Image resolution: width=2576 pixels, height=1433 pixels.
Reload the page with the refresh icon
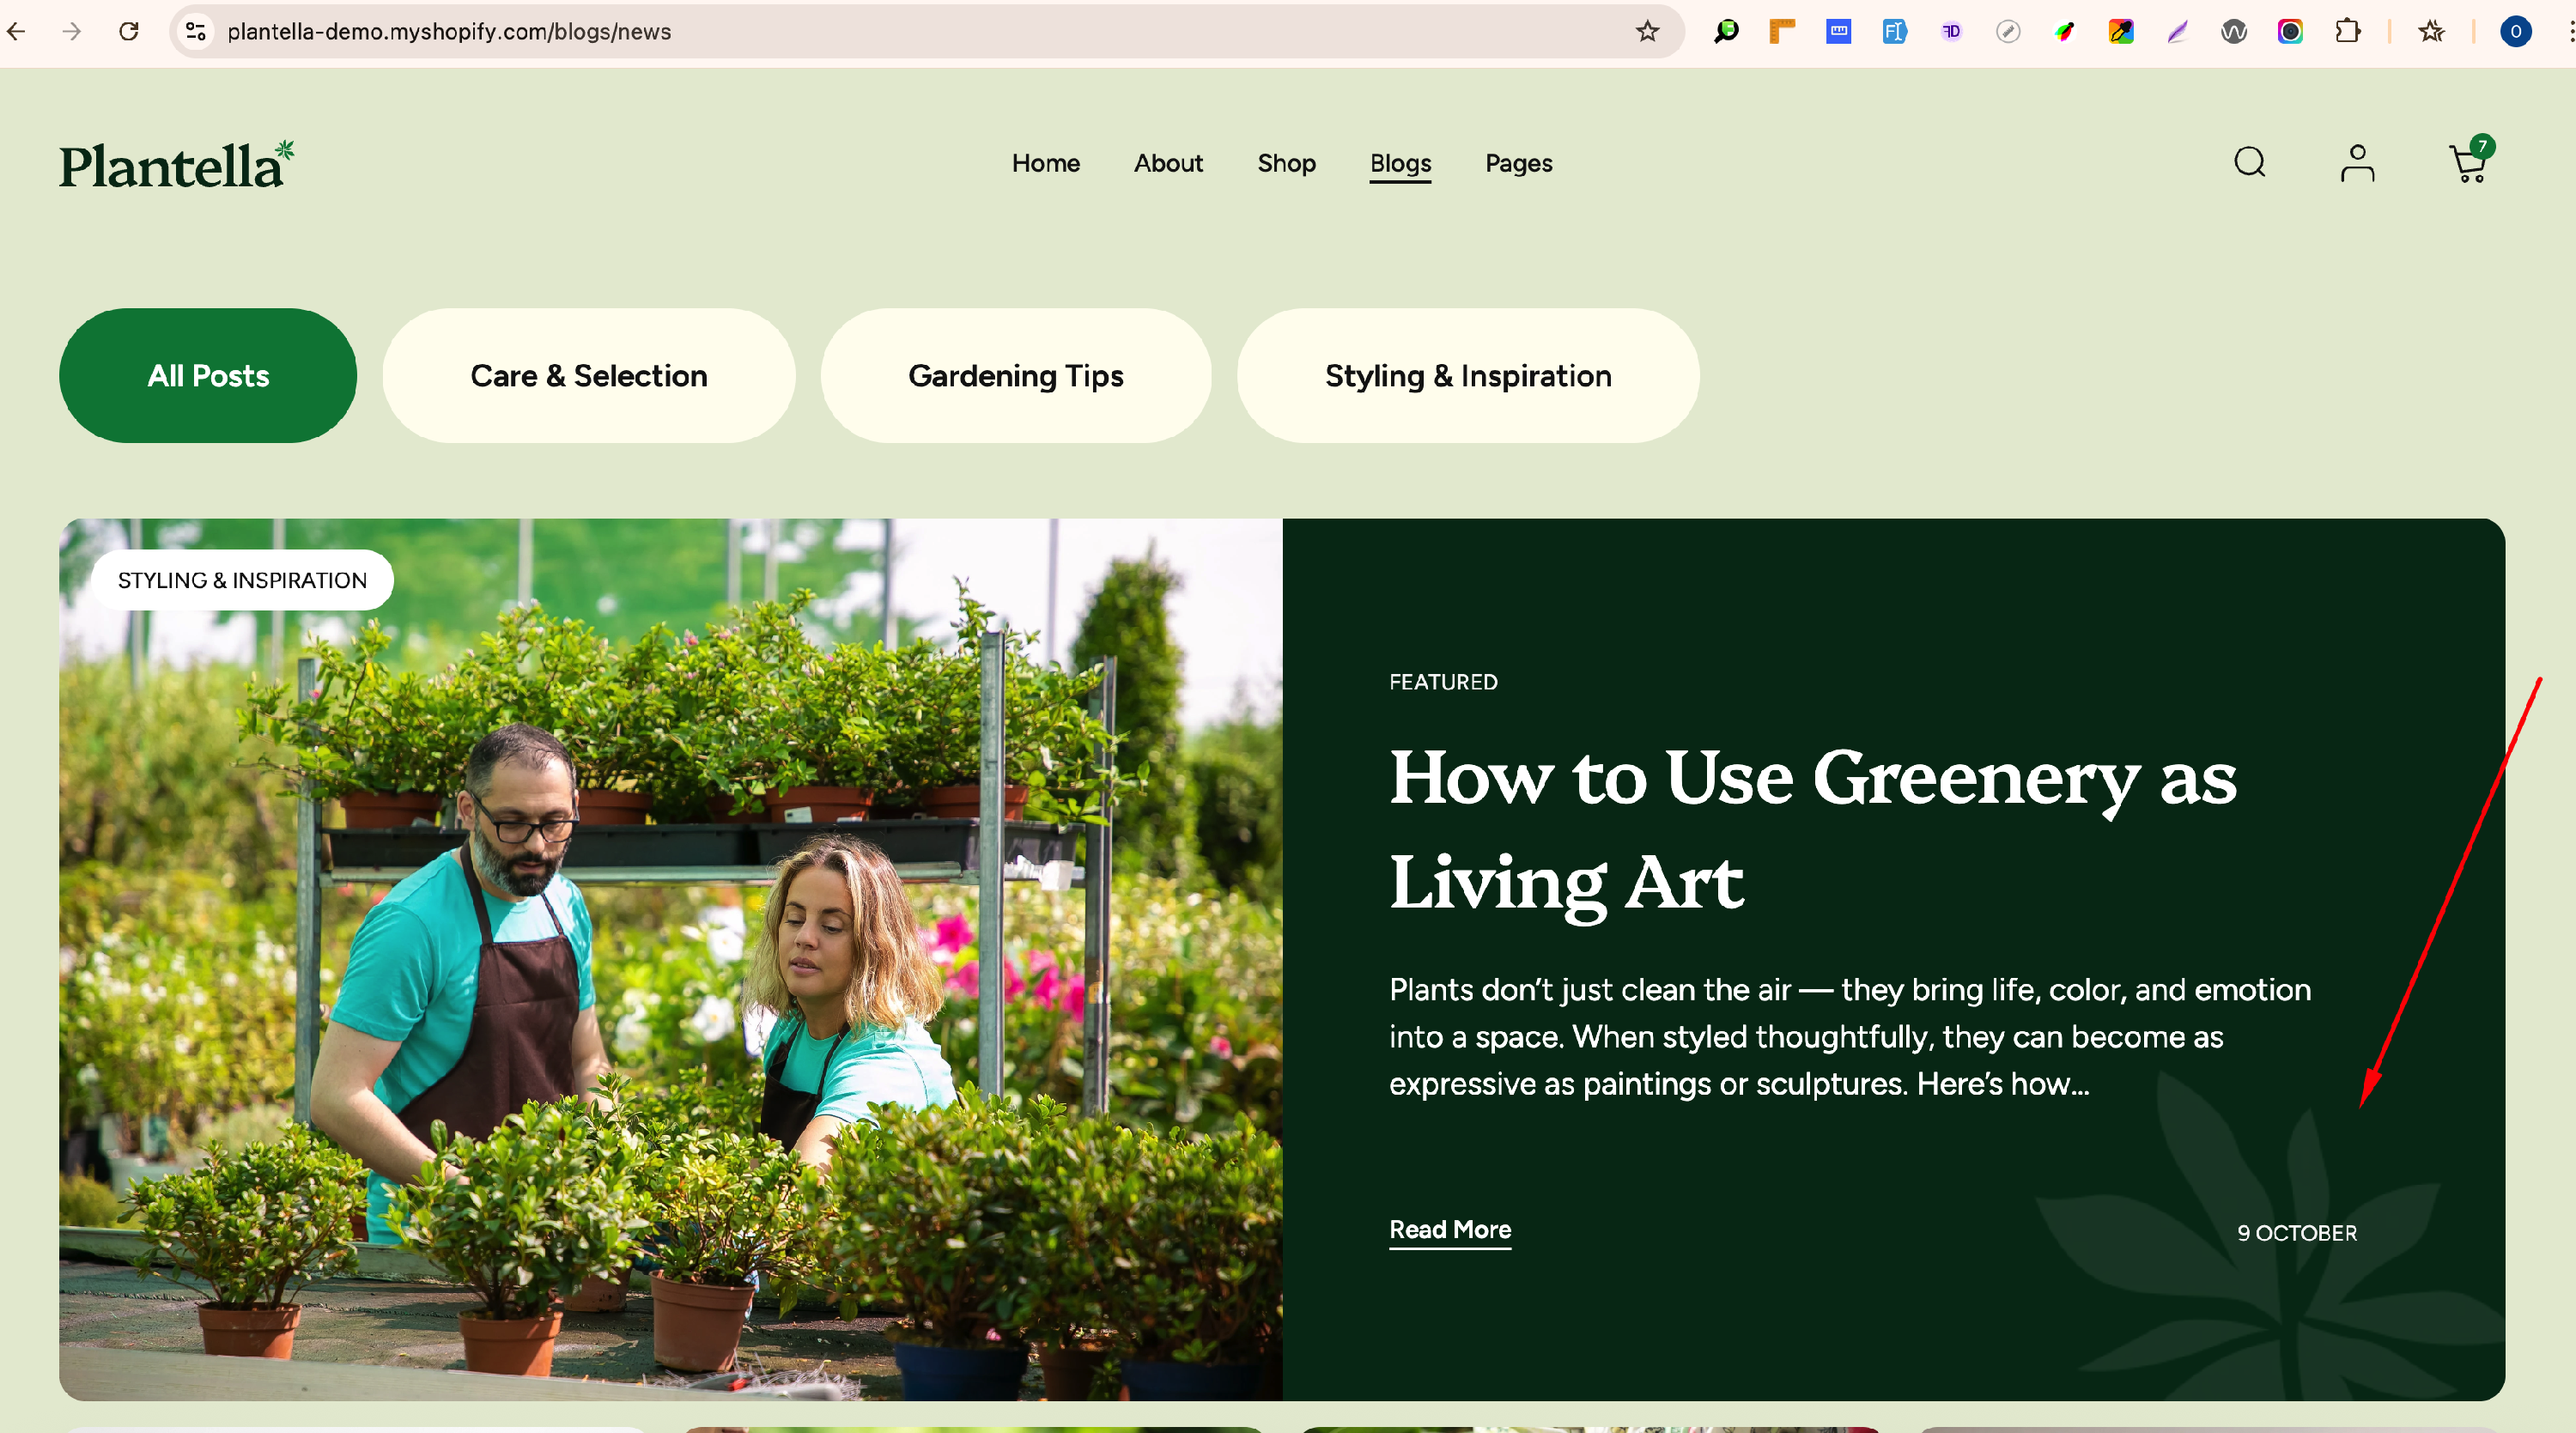click(129, 31)
